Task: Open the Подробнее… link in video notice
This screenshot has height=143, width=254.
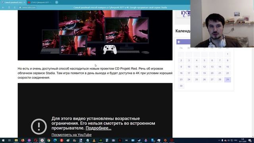Action: pyautogui.click(x=98, y=128)
